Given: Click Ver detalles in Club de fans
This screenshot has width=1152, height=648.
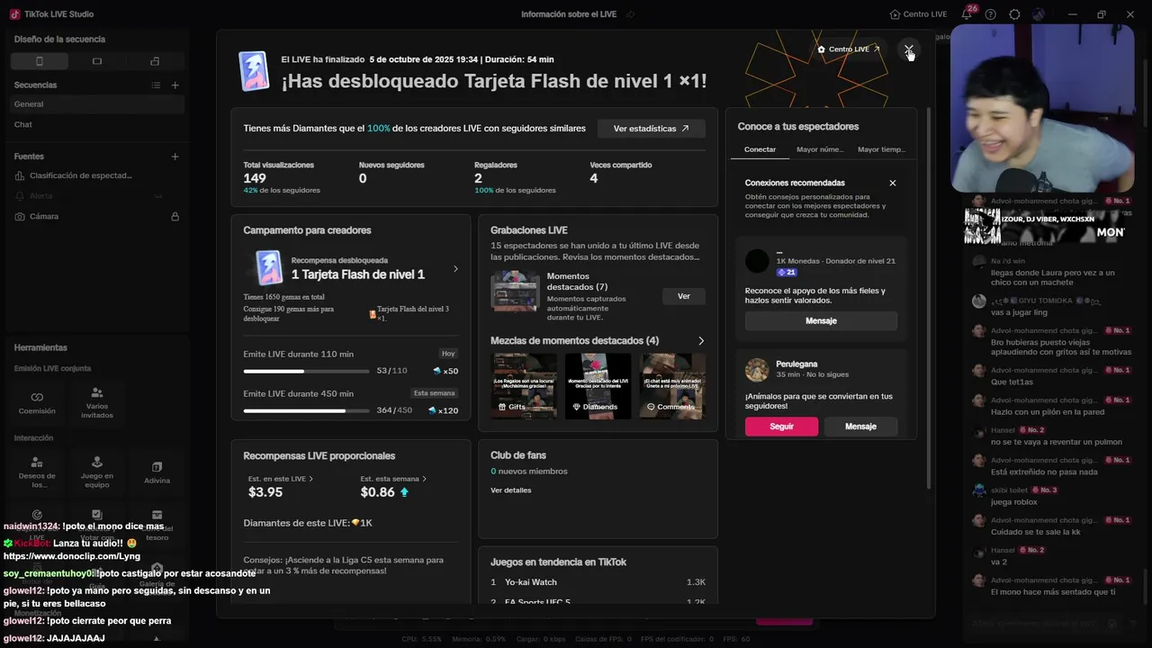Looking at the screenshot, I should [x=510, y=490].
